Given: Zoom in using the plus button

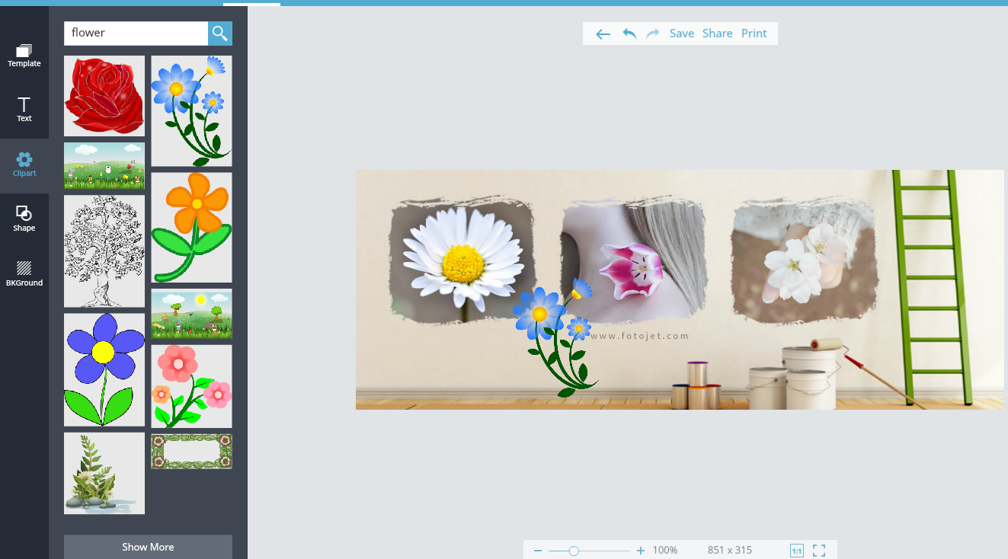Looking at the screenshot, I should pos(640,550).
